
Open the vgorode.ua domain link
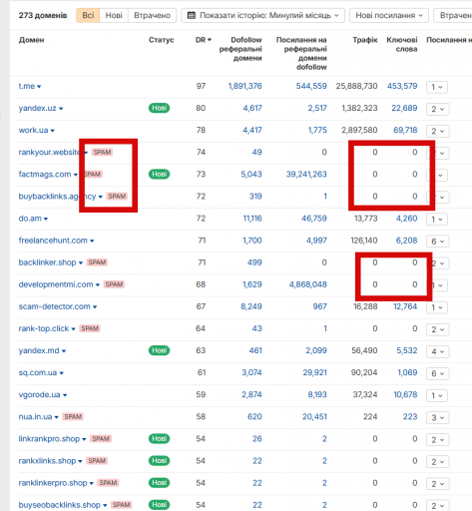tap(39, 394)
